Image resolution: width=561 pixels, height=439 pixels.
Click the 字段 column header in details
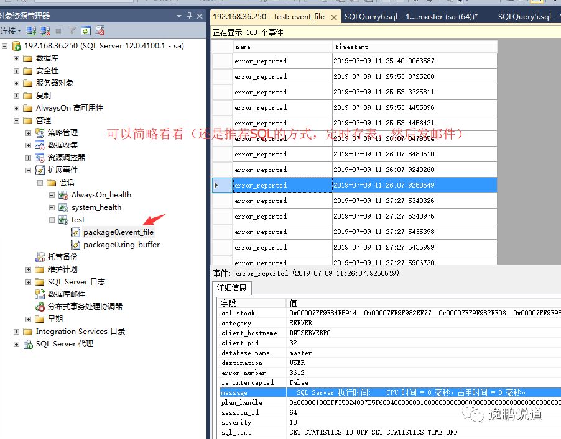pos(253,303)
